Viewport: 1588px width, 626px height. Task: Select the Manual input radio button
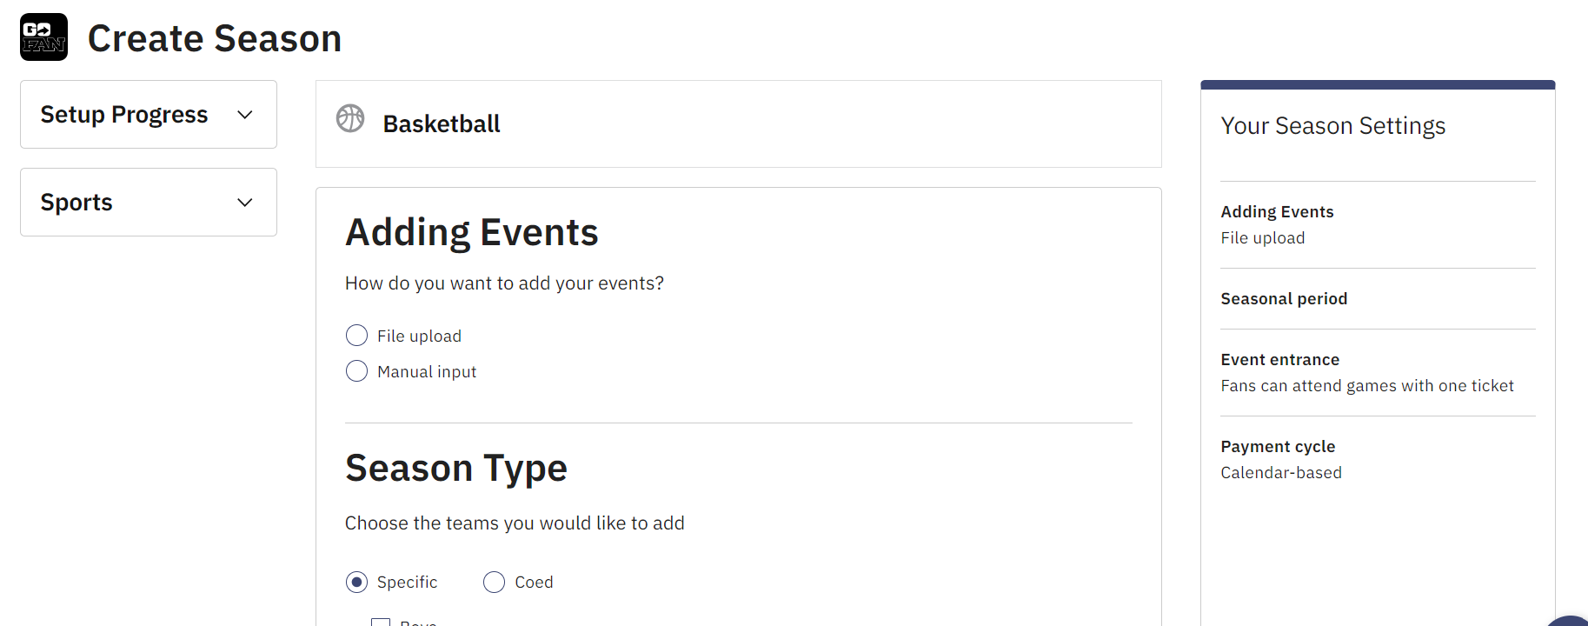[356, 370]
